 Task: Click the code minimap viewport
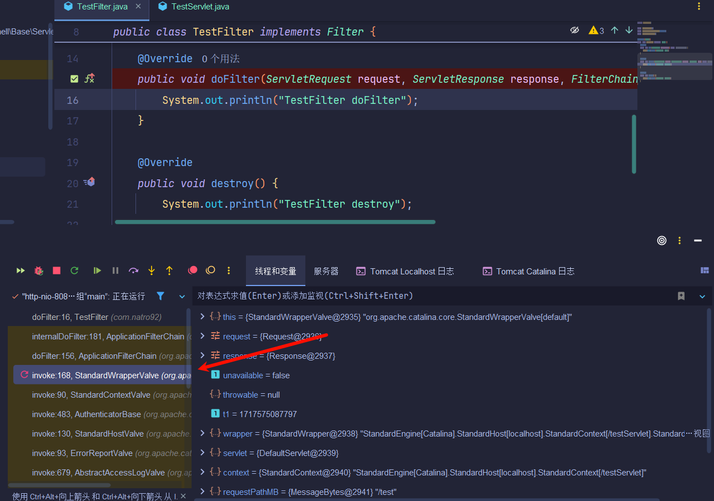675,67
